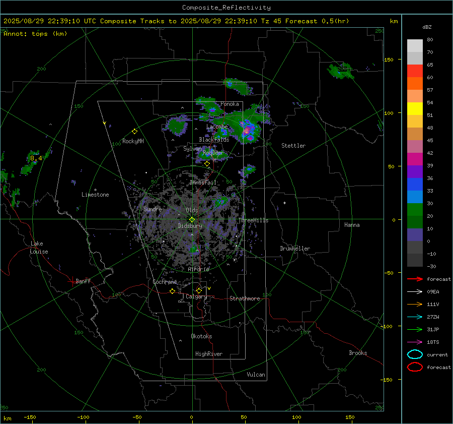This screenshot has height=424, width=453.
Task: Click the RedDeer city label
Action: (213, 153)
